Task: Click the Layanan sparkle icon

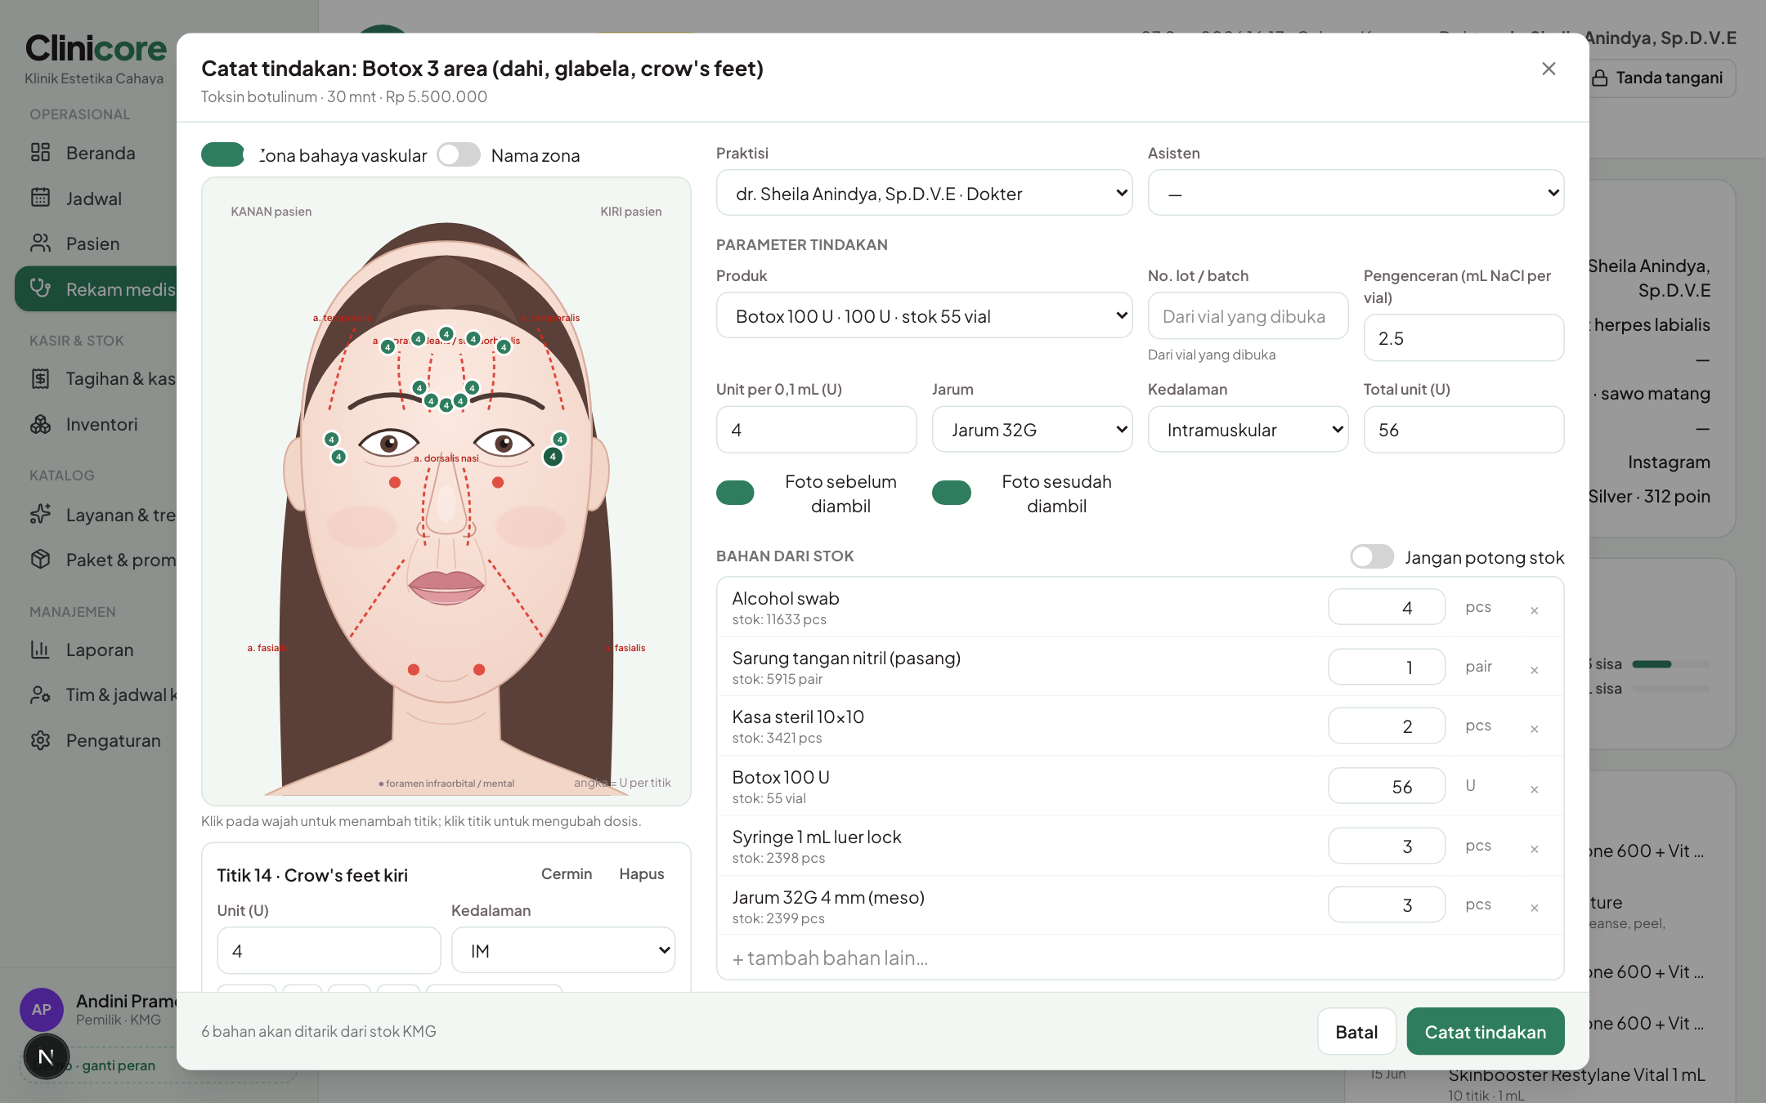Action: coord(41,514)
